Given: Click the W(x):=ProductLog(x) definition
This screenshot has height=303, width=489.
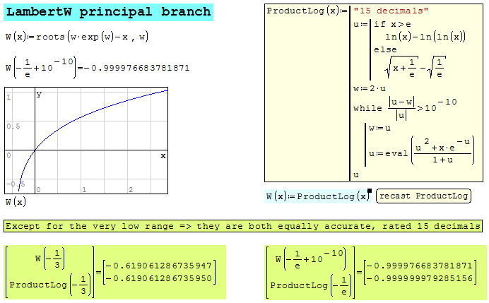Looking at the screenshot, I should (317, 196).
